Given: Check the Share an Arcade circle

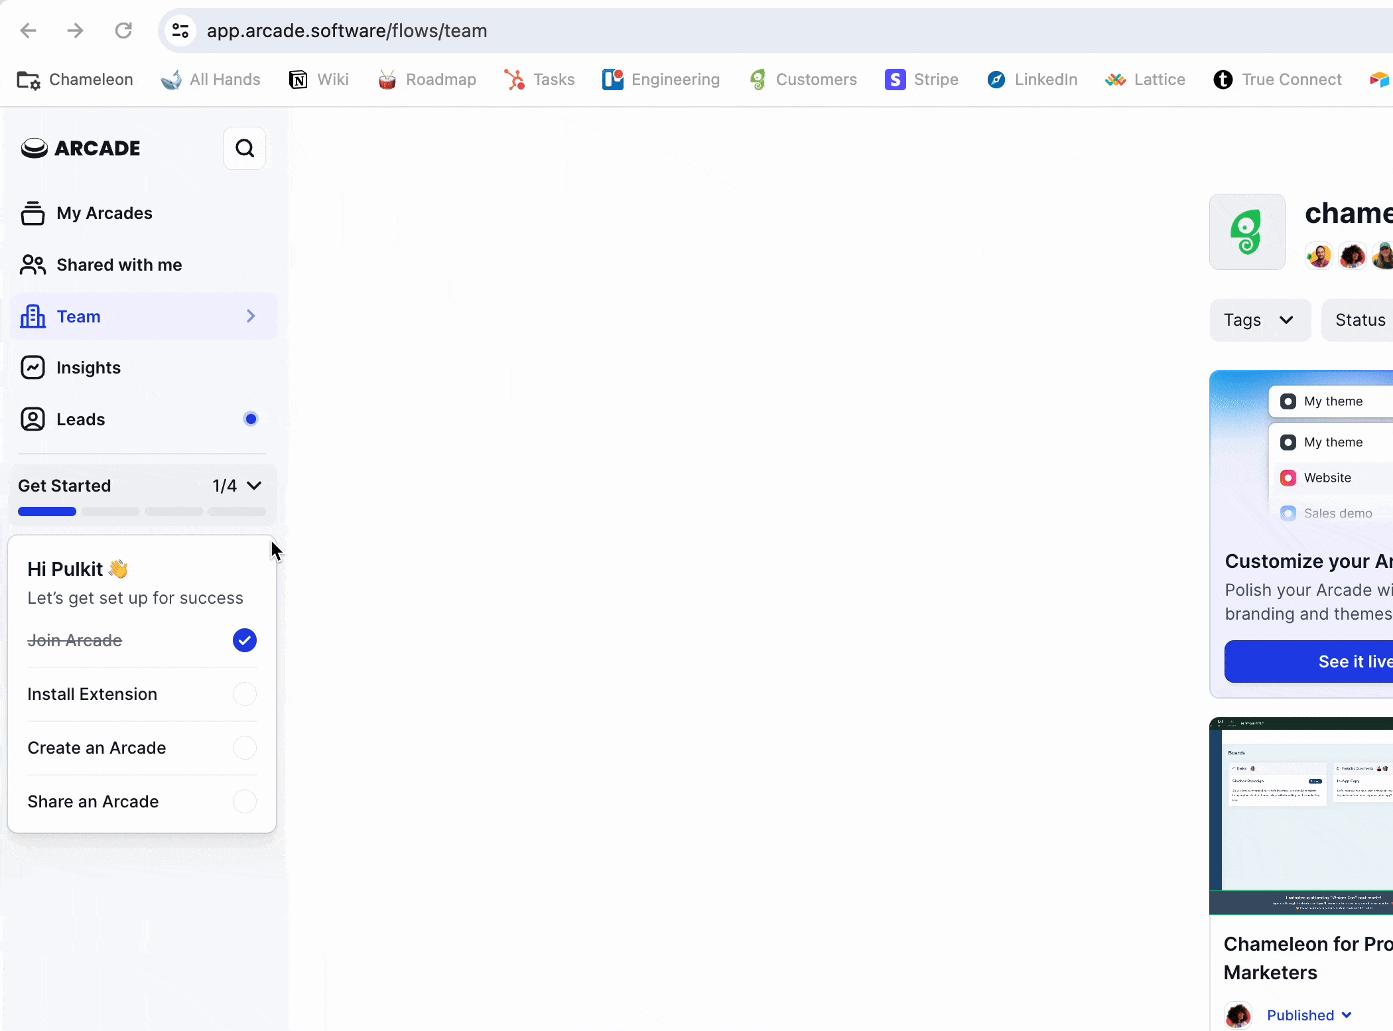Looking at the screenshot, I should (245, 801).
